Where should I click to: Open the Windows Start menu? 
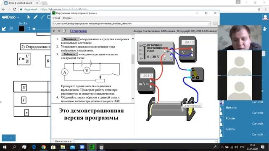[5, 147]
